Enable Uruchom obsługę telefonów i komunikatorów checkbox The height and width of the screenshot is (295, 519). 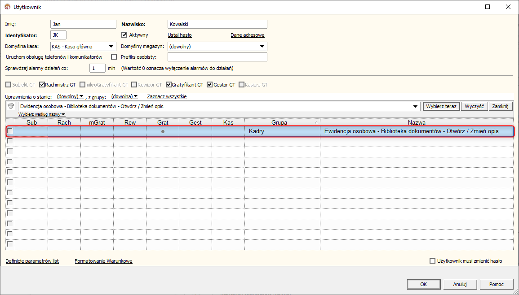point(114,57)
